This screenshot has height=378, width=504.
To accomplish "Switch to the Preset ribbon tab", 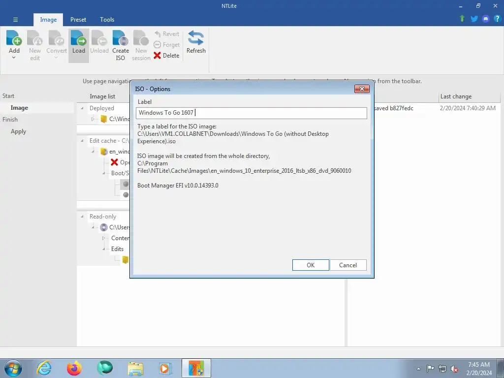I will (x=78, y=20).
